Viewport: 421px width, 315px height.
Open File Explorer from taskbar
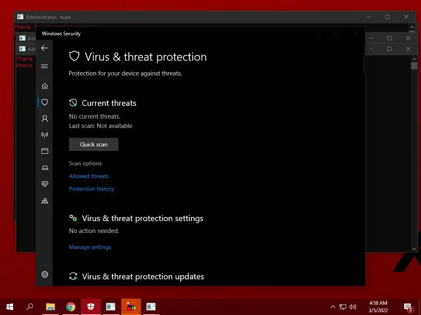pos(50,307)
